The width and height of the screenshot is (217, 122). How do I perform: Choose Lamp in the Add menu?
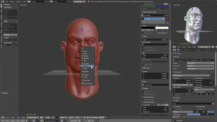(87, 77)
